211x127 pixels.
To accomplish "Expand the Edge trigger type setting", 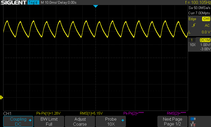I will point(193,19).
